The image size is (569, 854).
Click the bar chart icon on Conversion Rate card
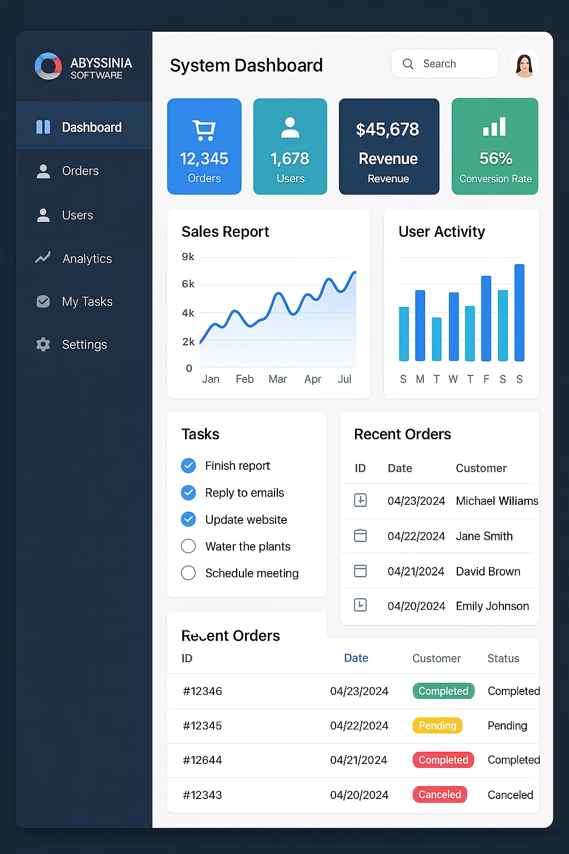[495, 127]
